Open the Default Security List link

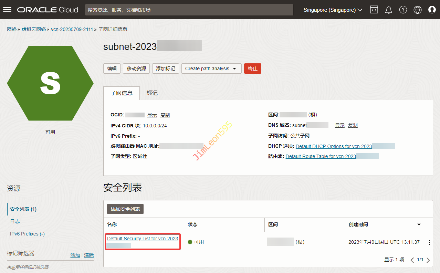pyautogui.click(x=143, y=239)
